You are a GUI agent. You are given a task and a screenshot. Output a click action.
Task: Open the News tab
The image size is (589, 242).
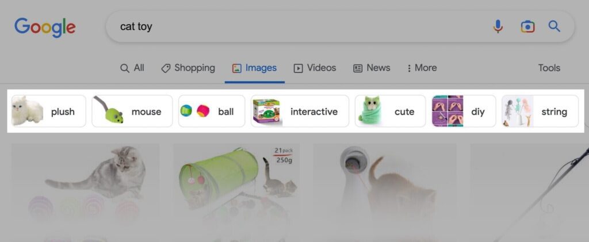(372, 68)
